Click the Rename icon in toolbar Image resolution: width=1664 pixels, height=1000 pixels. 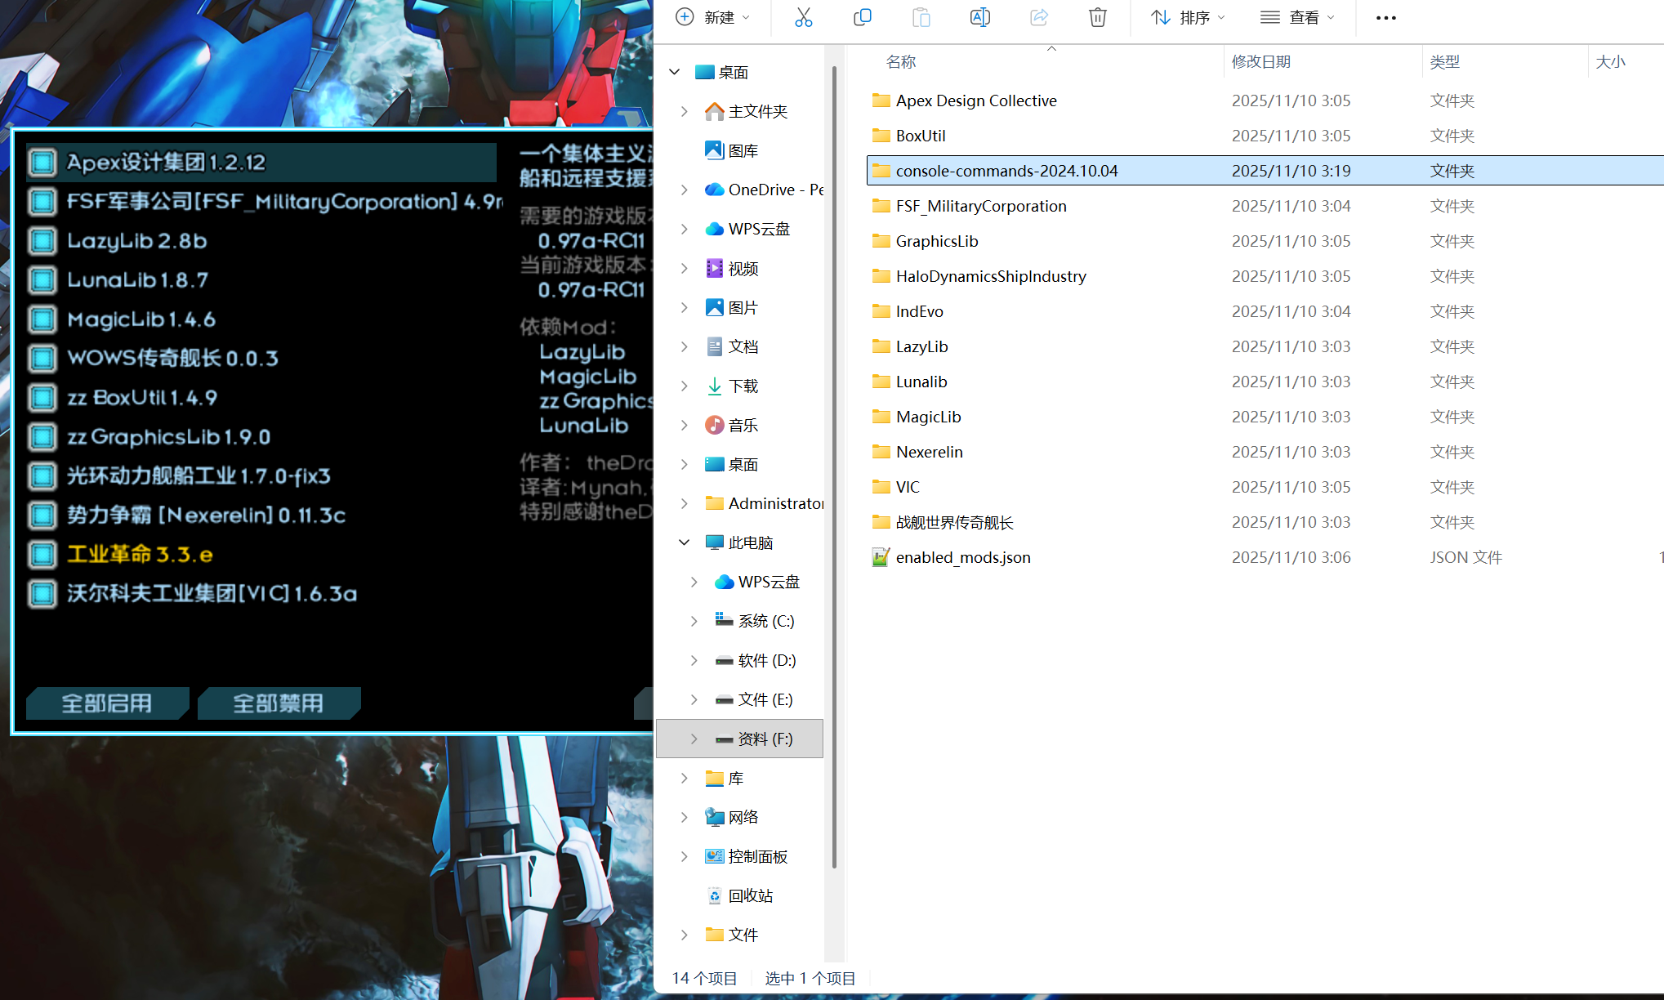point(979,17)
